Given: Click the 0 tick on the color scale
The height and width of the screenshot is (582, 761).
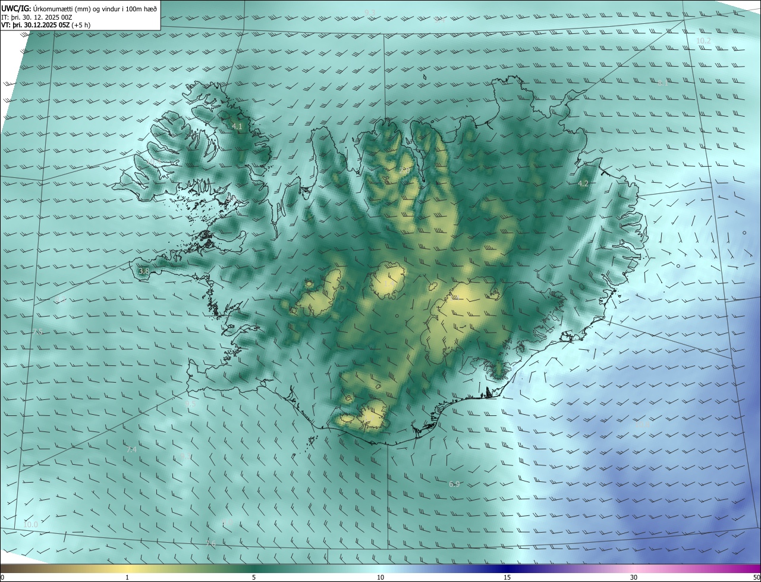Looking at the screenshot, I should coord(2,578).
